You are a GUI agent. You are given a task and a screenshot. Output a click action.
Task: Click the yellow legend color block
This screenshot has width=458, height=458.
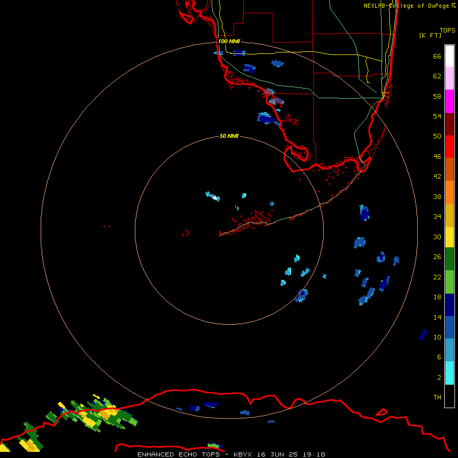[x=449, y=237]
